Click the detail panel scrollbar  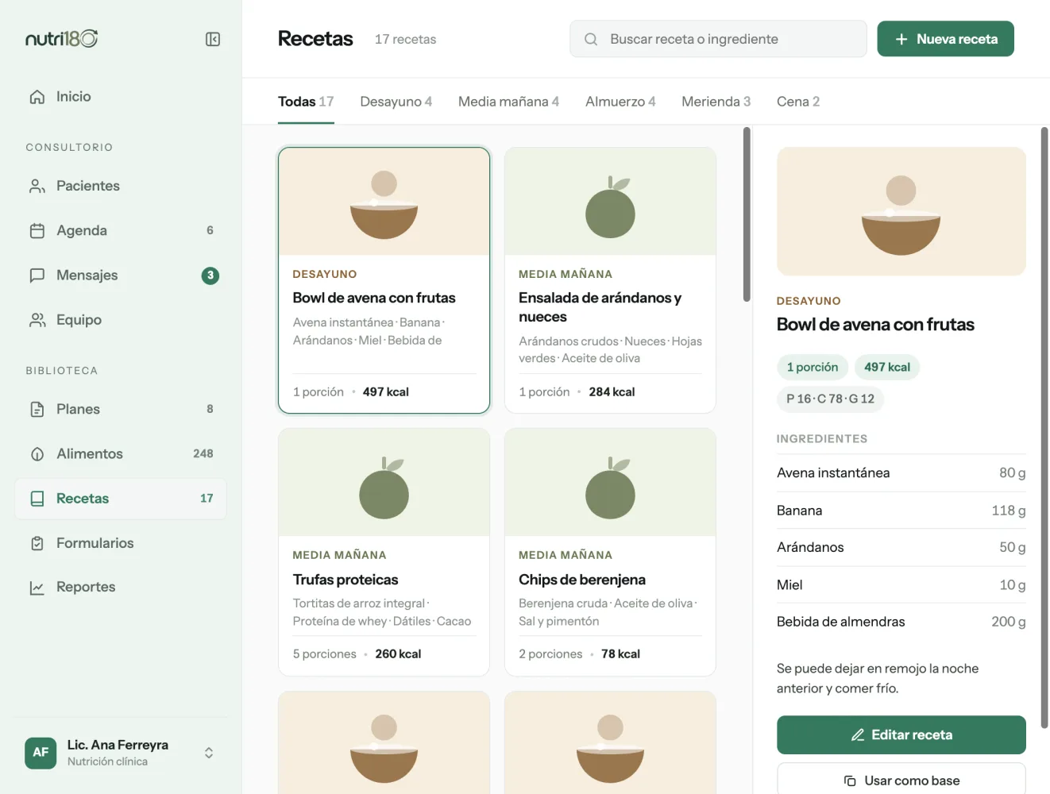point(1044,427)
